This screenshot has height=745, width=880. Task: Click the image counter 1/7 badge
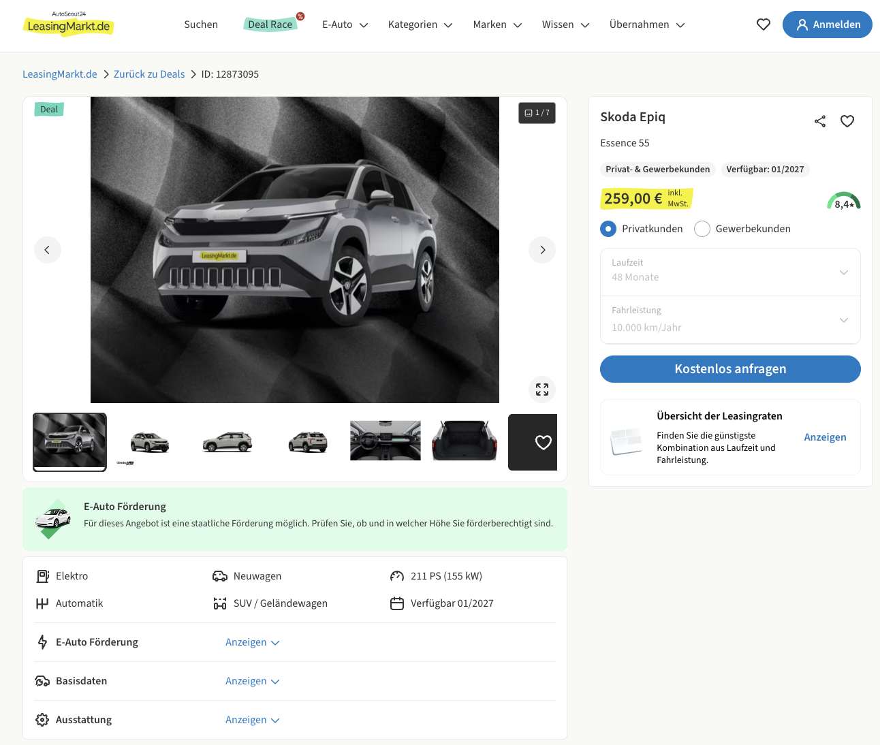537,113
